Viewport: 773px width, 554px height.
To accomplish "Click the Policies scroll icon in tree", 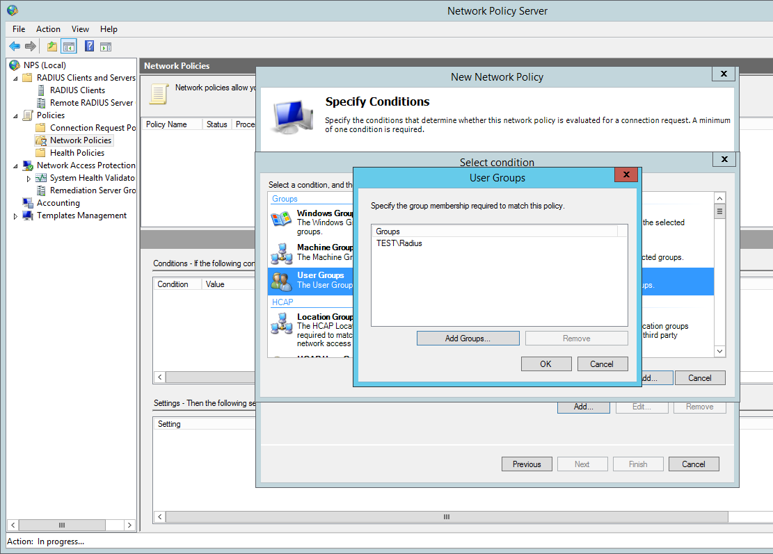I will click(28, 115).
